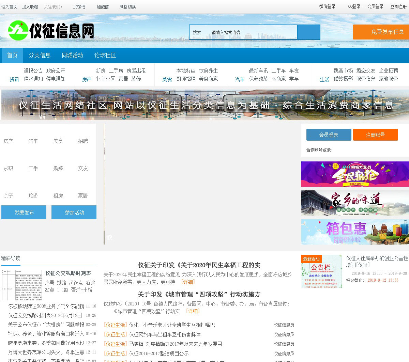The width and height of the screenshot is (409, 362).
Task: Open the 论坛社区 navigation tab
Action: (105, 55)
